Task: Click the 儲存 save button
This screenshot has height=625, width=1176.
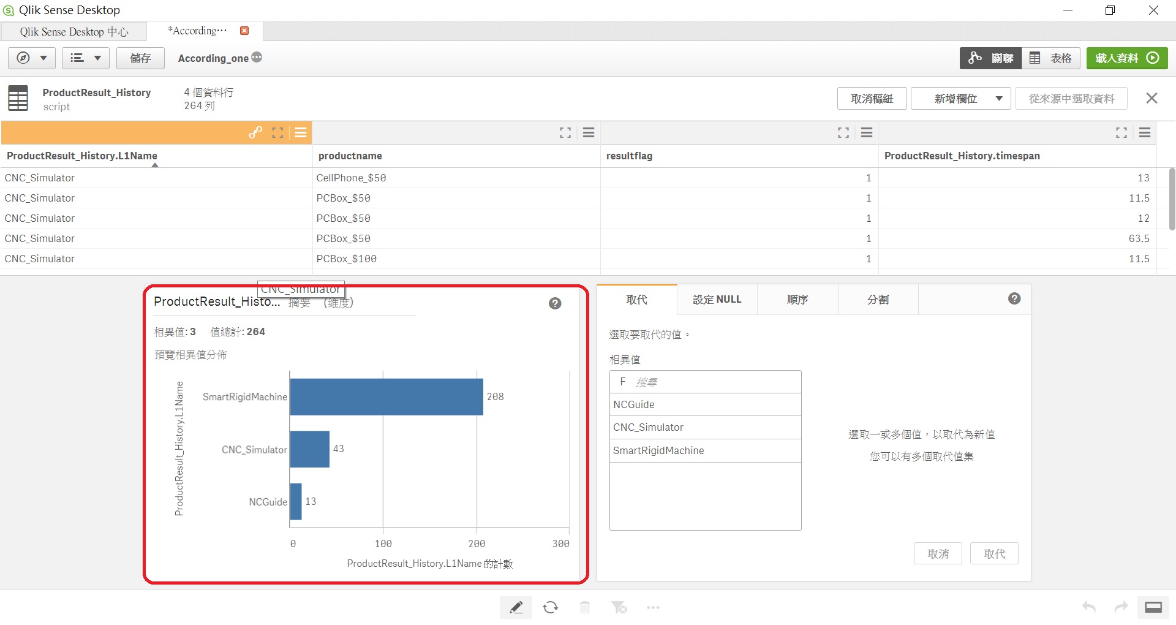Action: point(140,58)
